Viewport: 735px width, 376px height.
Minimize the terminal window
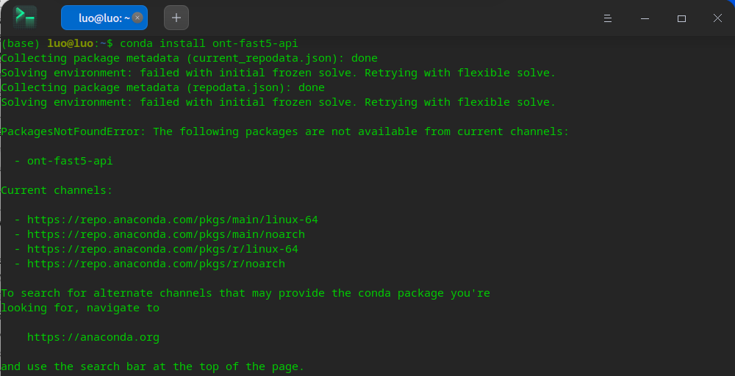pos(645,18)
